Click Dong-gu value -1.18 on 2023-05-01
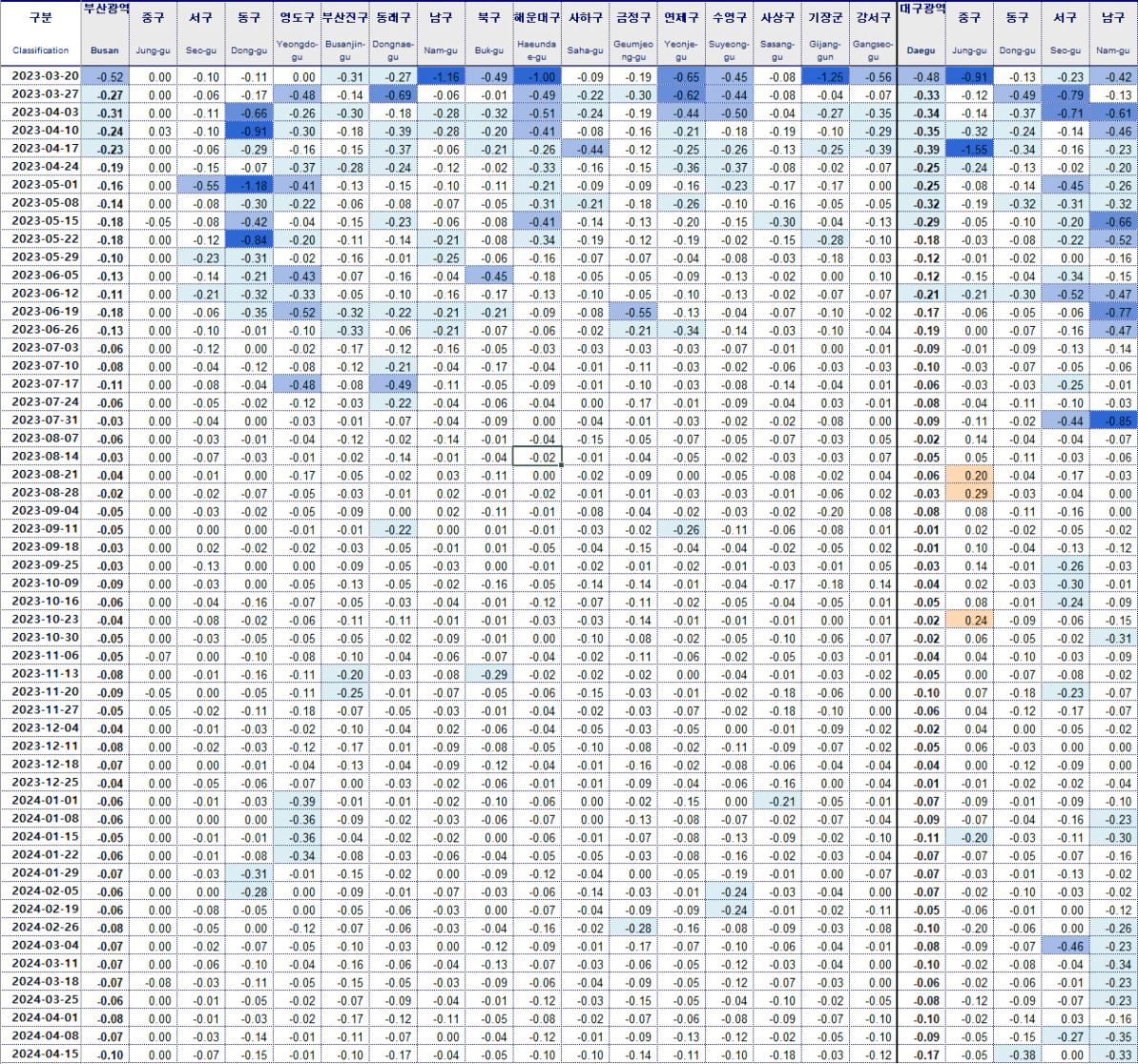 (x=249, y=185)
